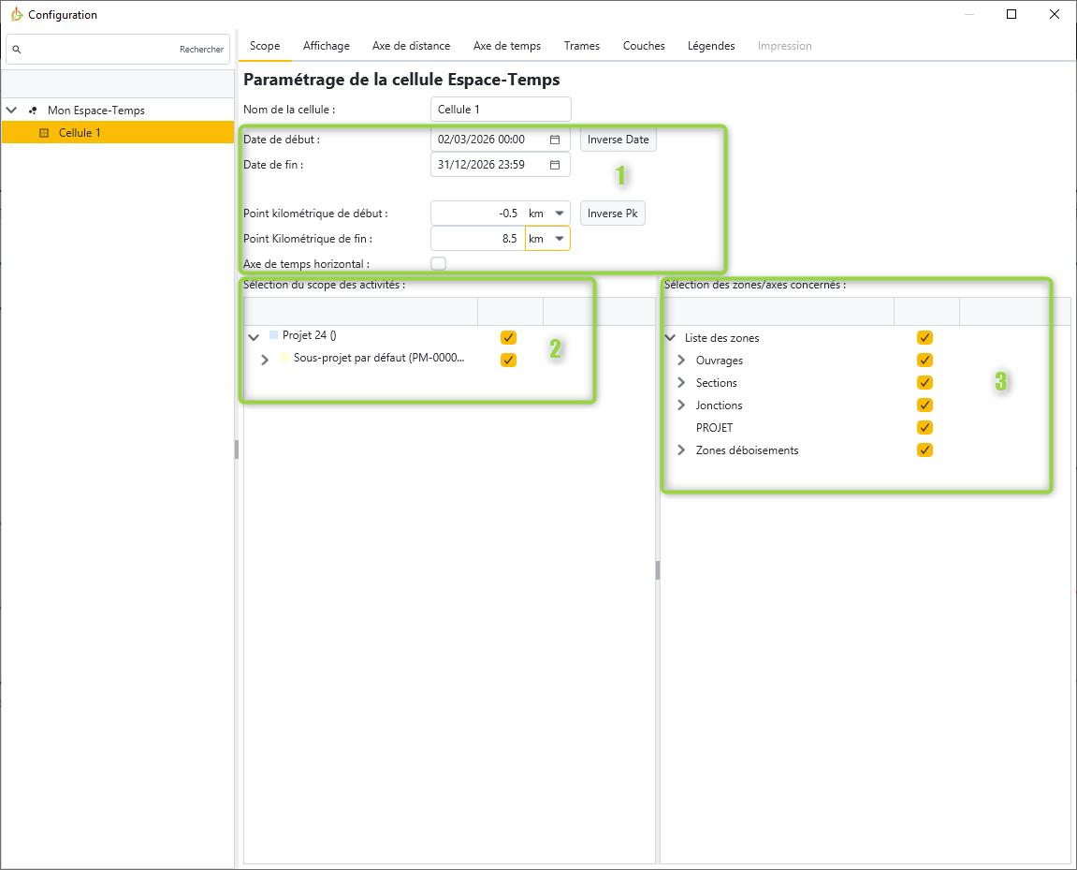Collapse the Liste des zones tree
Screen dimensions: 1077x870
click(670, 338)
